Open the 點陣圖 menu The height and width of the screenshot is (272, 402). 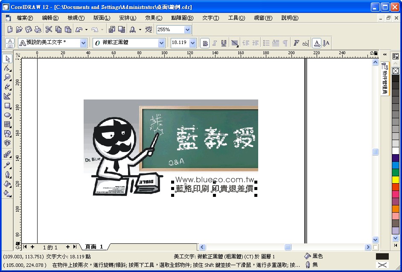click(182, 18)
